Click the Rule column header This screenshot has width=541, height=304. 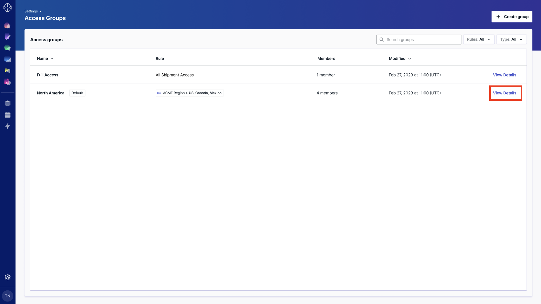coord(160,58)
